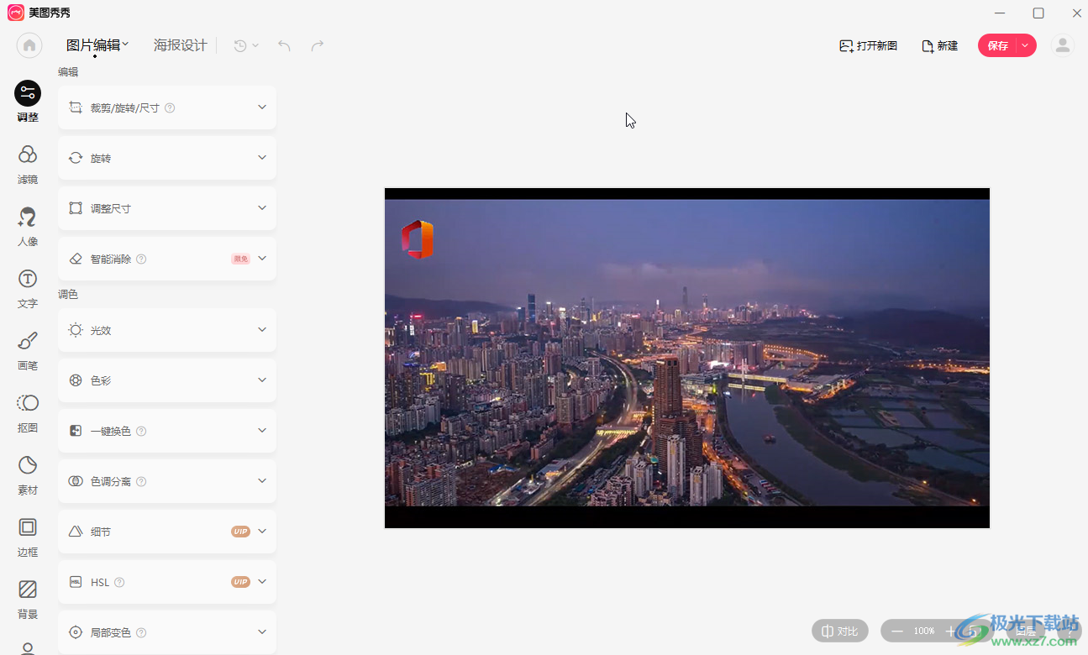Screen dimensions: 1088x655
Task: Click the 图层 layers button
Action: 1026,631
